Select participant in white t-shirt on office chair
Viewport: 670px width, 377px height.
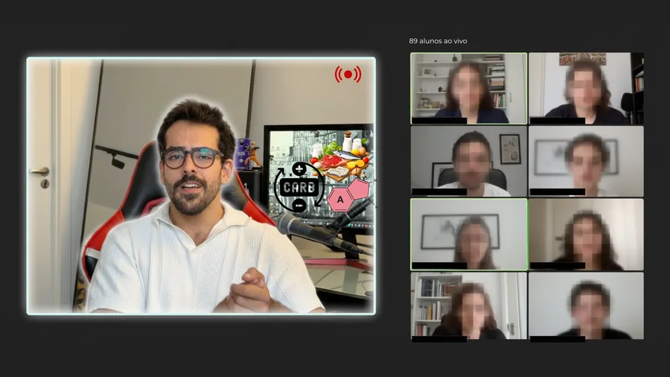coord(469,161)
